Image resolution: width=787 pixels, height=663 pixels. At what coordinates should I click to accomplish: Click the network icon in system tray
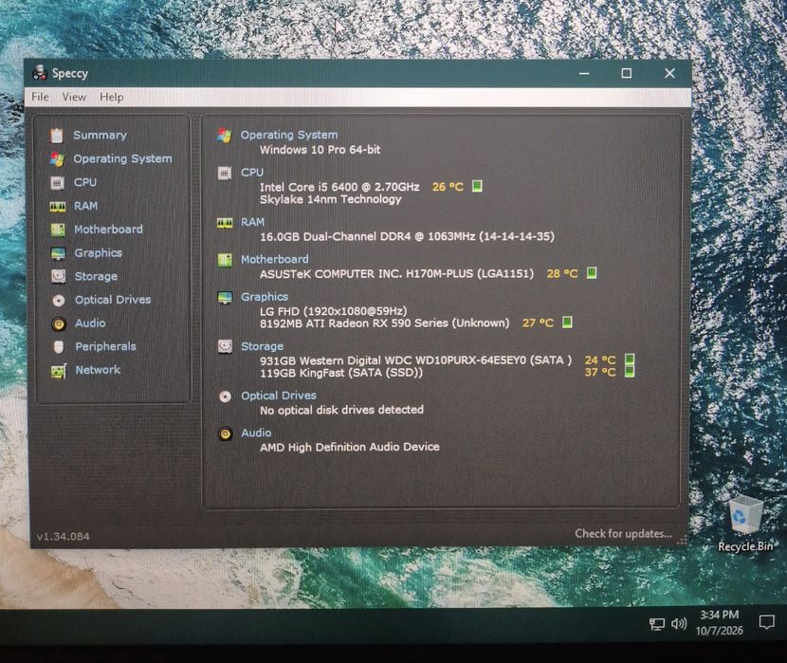(657, 624)
